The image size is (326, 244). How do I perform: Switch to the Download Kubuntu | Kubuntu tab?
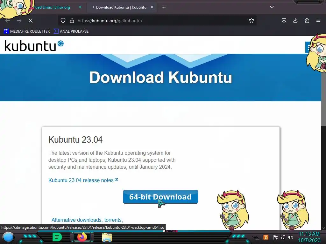click(121, 7)
